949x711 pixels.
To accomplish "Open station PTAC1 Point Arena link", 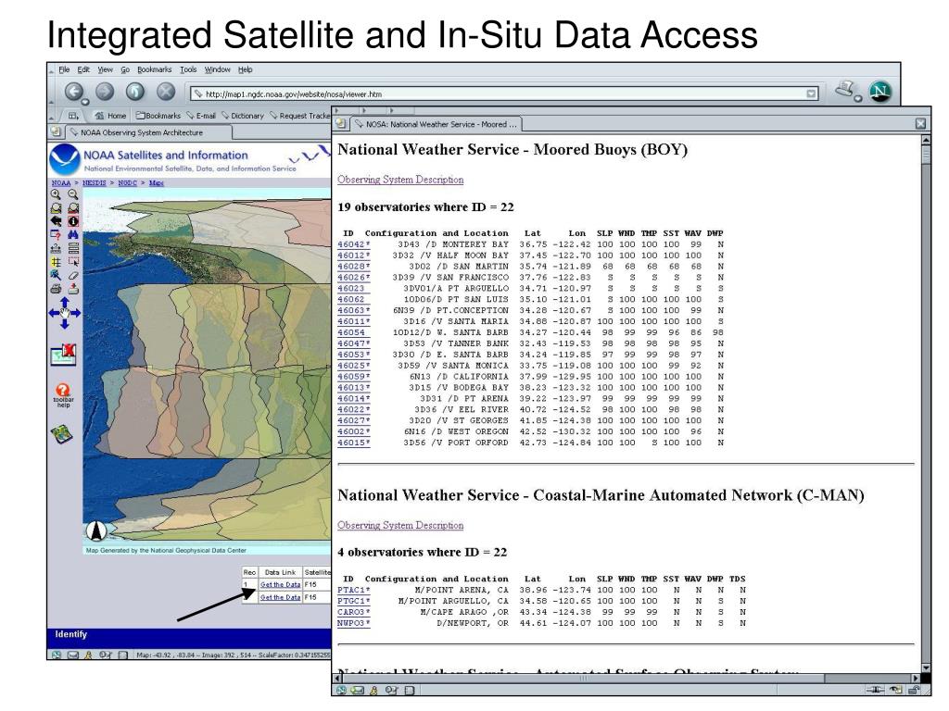I will [x=353, y=590].
